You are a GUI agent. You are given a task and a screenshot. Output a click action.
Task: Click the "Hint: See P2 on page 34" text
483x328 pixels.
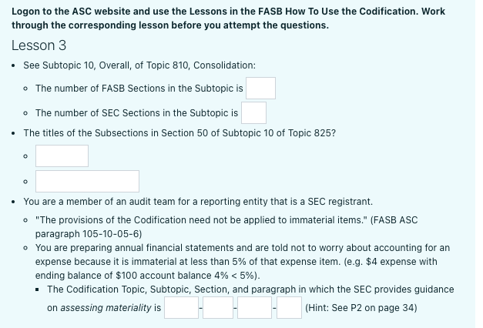361,308
